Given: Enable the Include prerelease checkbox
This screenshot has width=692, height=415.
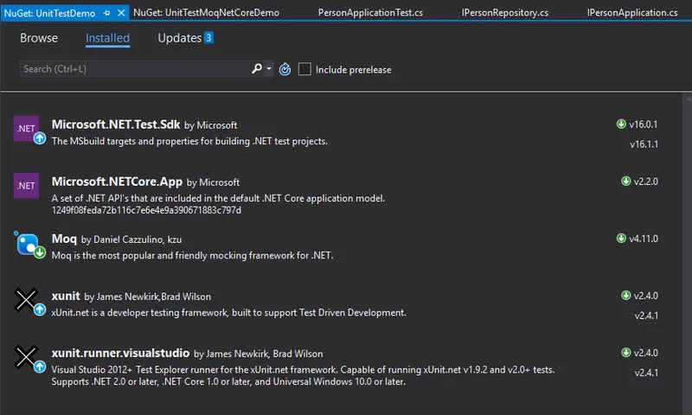Looking at the screenshot, I should 304,69.
